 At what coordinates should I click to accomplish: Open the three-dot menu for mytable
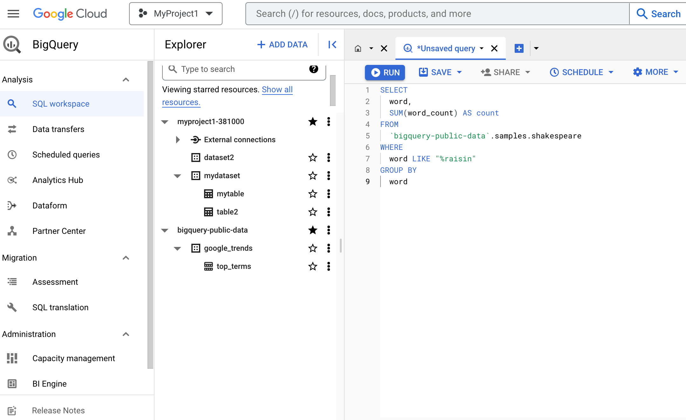click(x=328, y=194)
